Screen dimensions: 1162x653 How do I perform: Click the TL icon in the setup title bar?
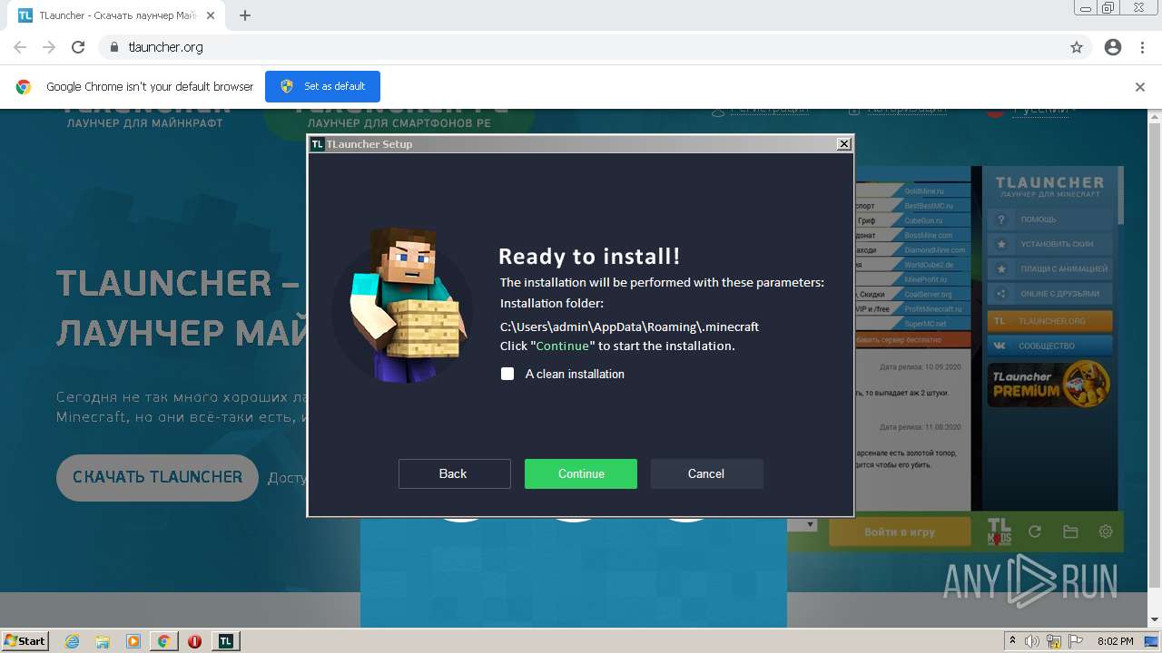(x=317, y=143)
